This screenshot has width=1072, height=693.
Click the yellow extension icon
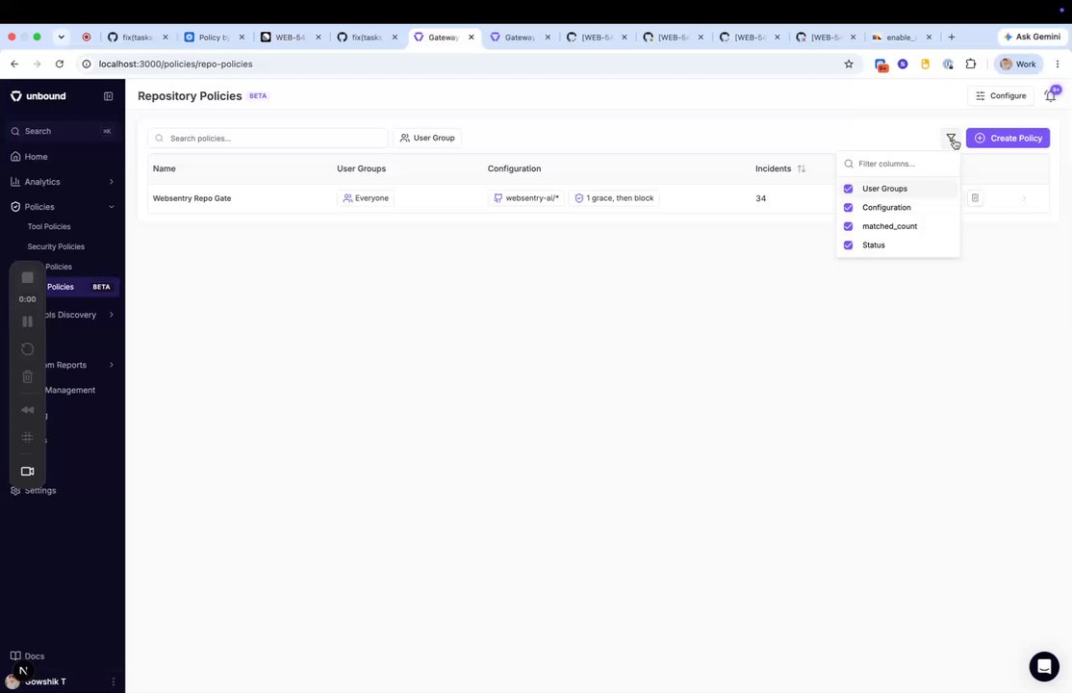click(925, 64)
